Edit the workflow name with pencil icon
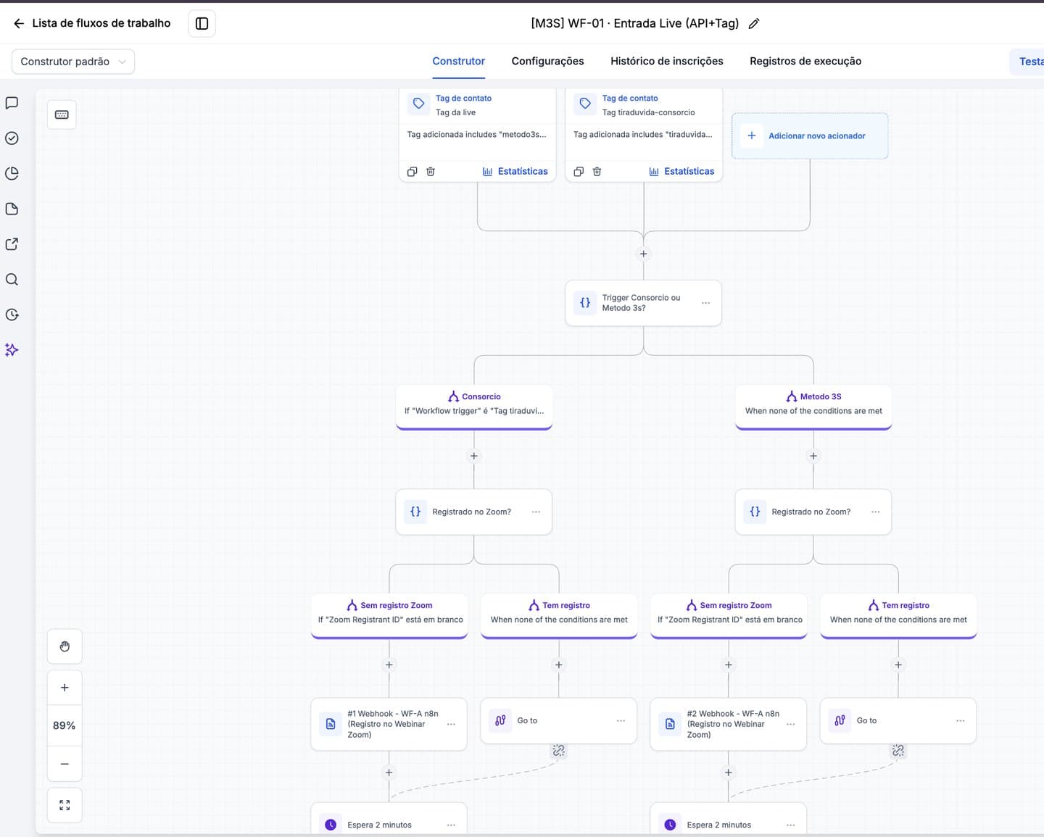Screen dimensions: 1044x837 coord(754,24)
